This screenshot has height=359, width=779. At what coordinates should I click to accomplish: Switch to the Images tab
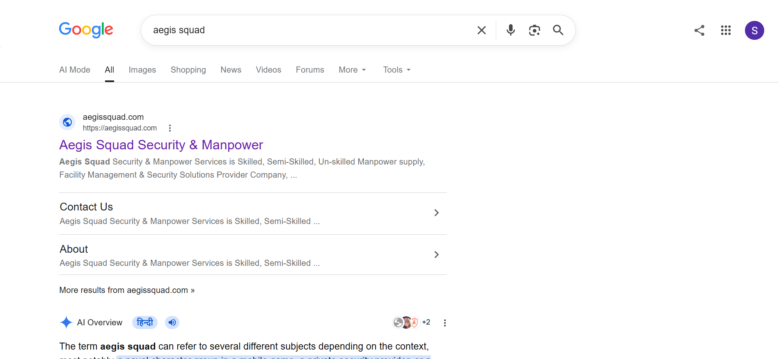point(142,70)
